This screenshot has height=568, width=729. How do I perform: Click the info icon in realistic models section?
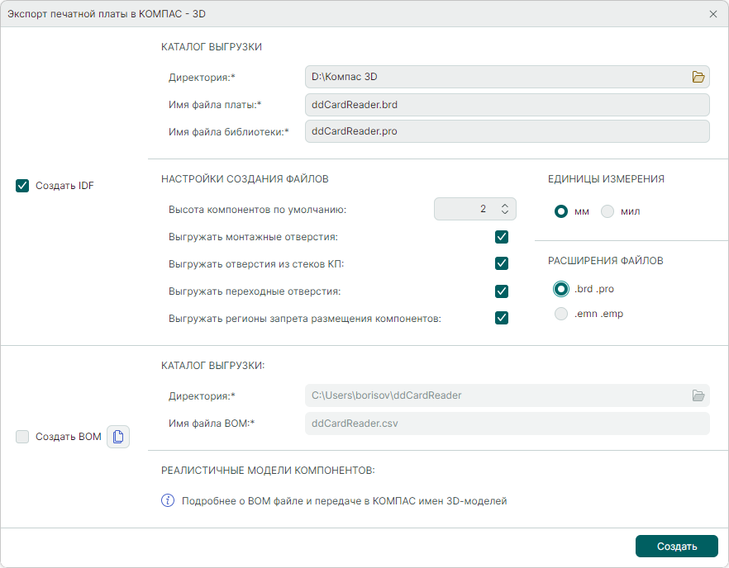click(168, 500)
